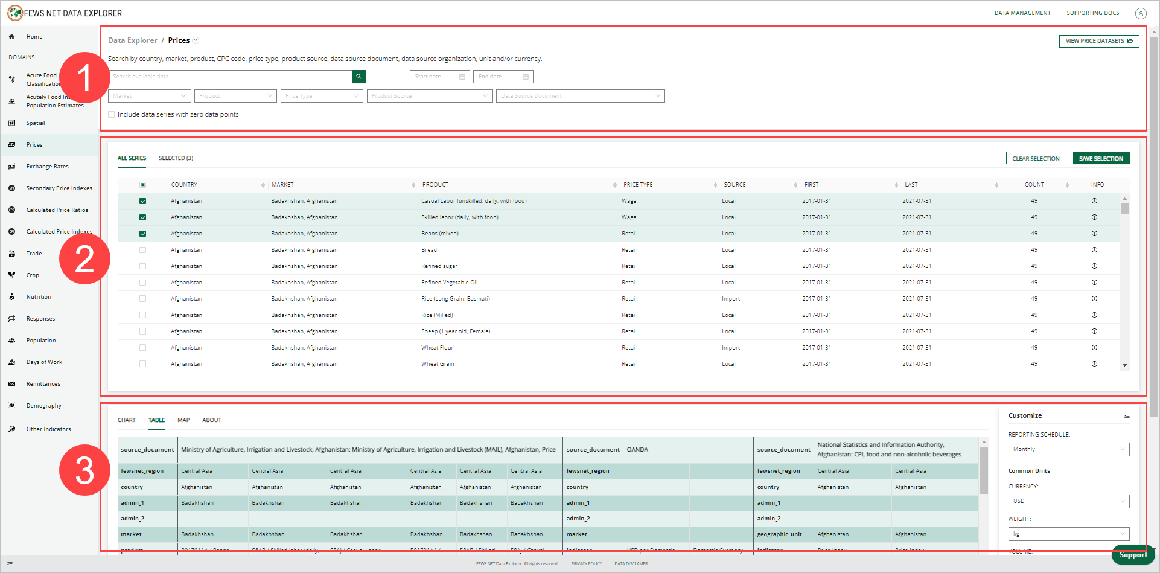Enable 'Include data series with zero data points'

111,114
